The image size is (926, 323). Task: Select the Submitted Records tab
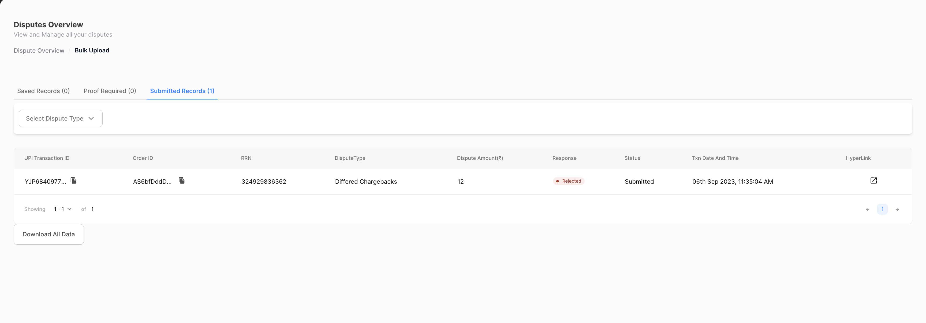(x=182, y=91)
